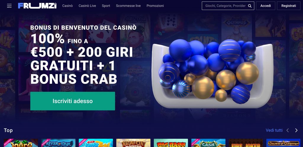This screenshot has width=303, height=147.
Task: Open the Casinò menu item
Action: (x=67, y=6)
